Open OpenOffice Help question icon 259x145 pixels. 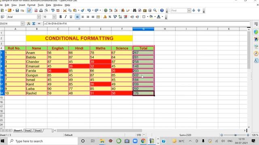point(162,10)
